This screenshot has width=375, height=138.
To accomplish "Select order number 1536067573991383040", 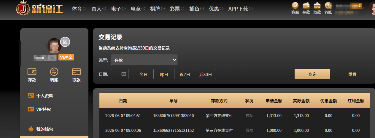I will click(x=174, y=116).
